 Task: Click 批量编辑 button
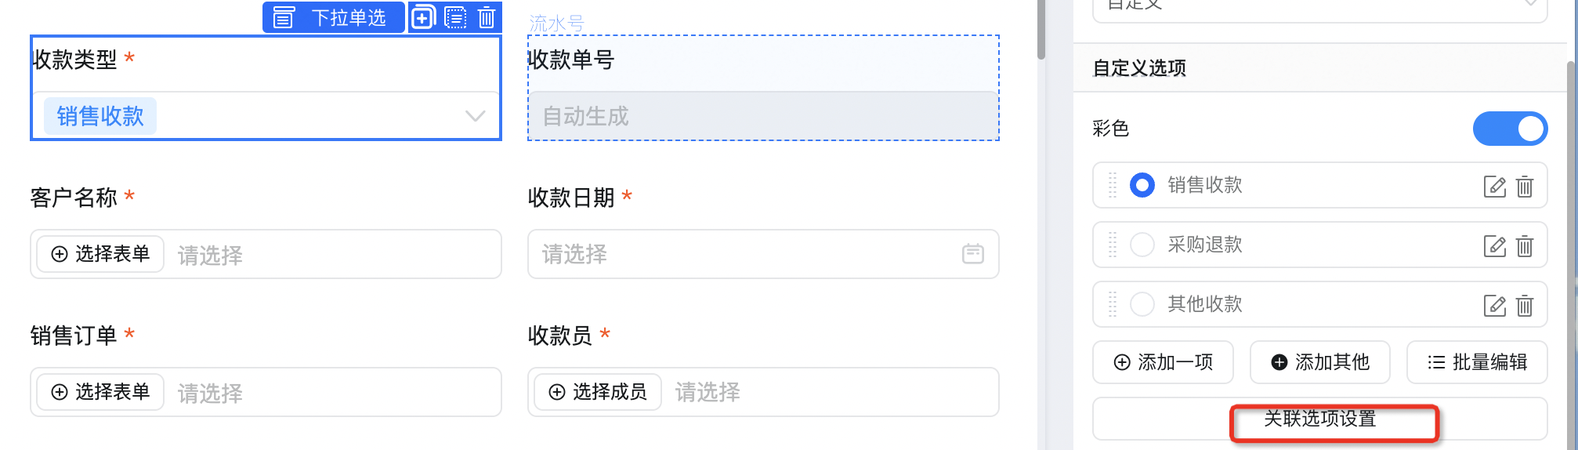(1477, 362)
